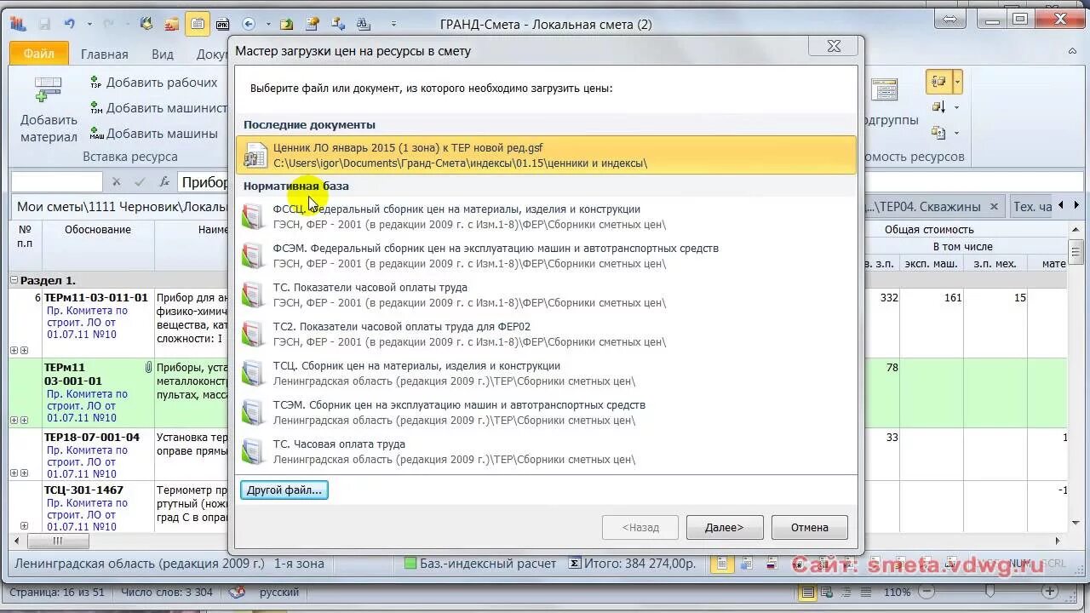This screenshot has height=613, width=1090.
Task: Click the Добавить материал button
Action: (x=49, y=110)
